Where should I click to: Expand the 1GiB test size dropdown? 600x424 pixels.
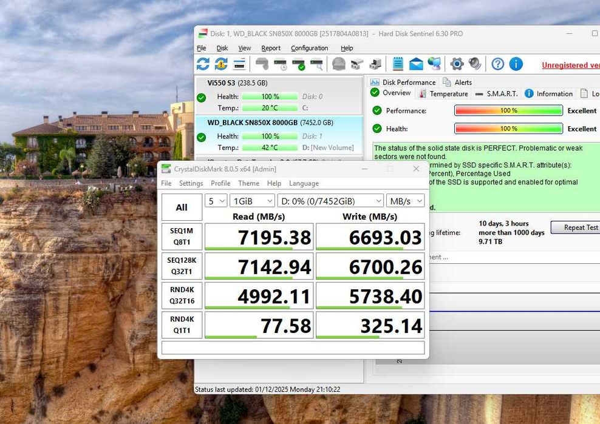point(252,201)
